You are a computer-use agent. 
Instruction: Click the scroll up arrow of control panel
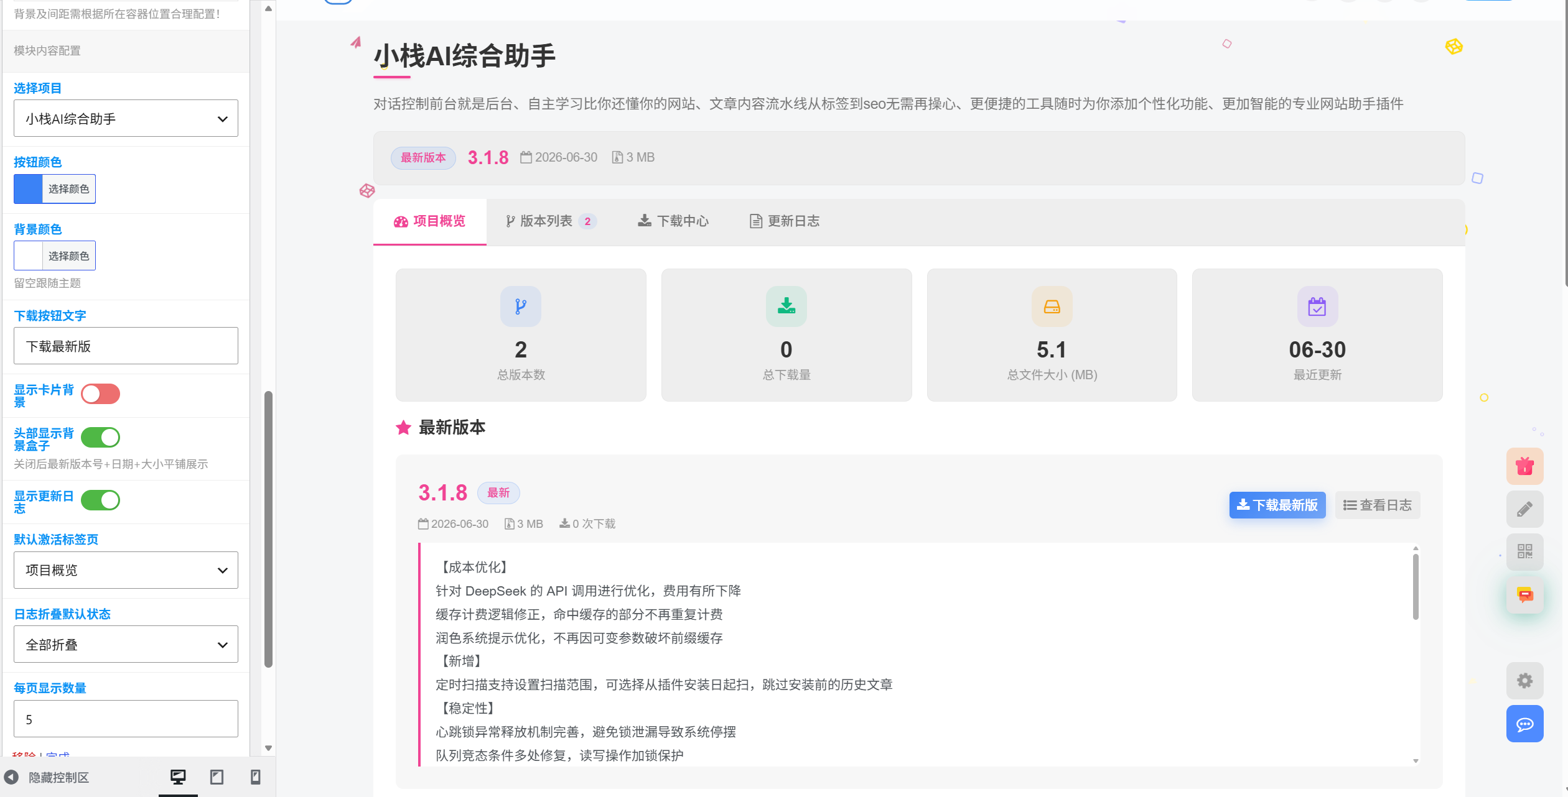(x=268, y=9)
